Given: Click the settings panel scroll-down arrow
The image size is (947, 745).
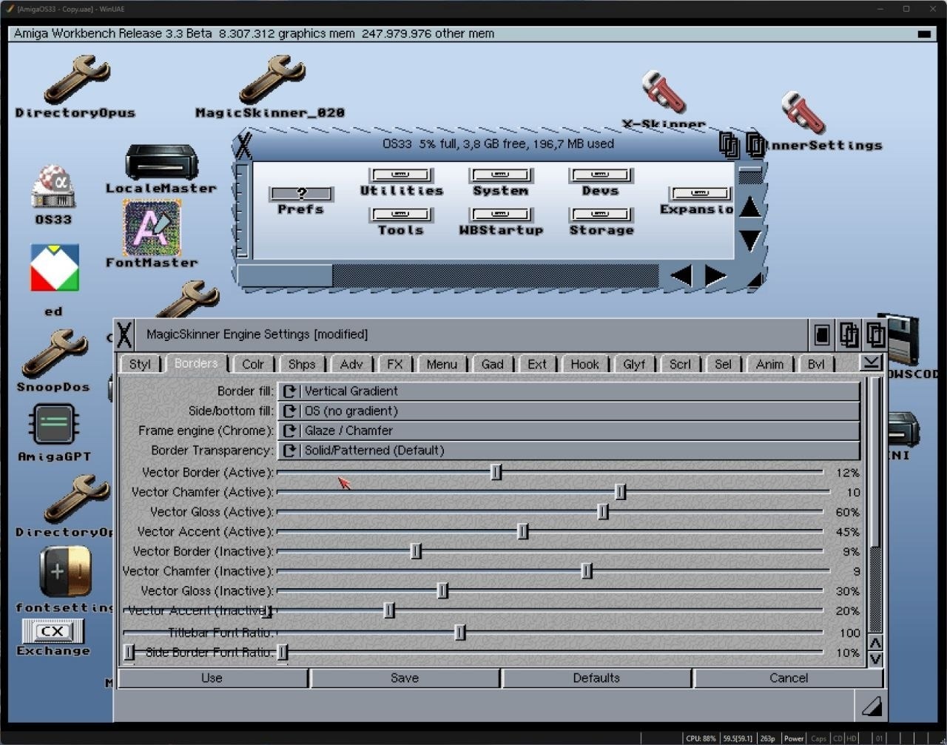Looking at the screenshot, I should [875, 658].
